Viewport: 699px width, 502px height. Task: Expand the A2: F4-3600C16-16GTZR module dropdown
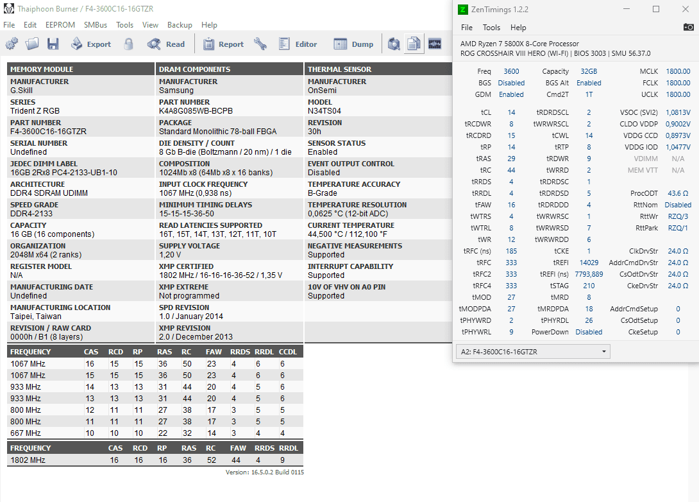pyautogui.click(x=533, y=352)
